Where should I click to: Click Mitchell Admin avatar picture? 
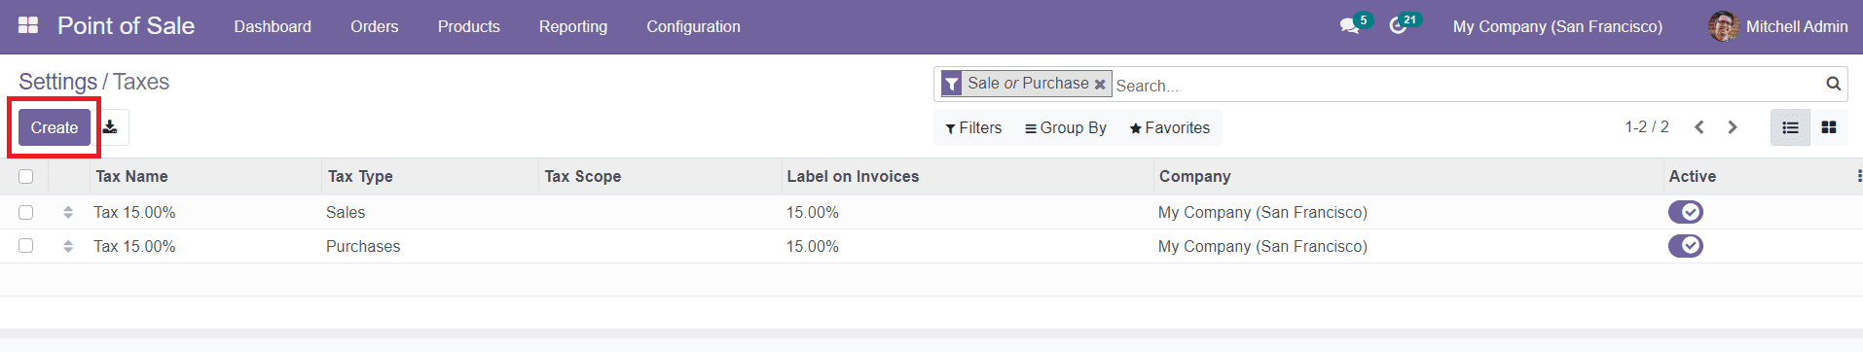click(x=1724, y=26)
